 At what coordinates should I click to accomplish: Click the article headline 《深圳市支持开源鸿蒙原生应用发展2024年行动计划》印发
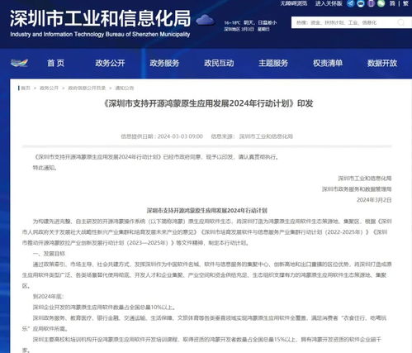pos(208,103)
